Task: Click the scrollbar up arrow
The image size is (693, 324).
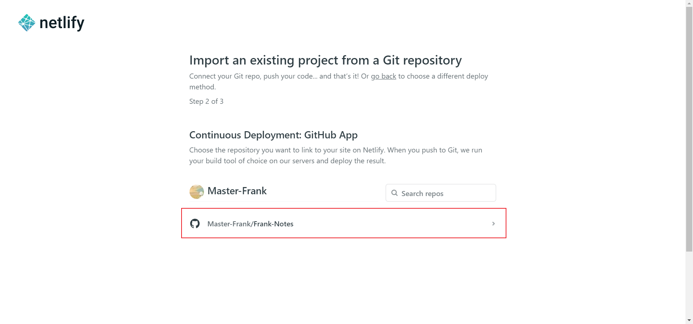Action: (x=689, y=3)
